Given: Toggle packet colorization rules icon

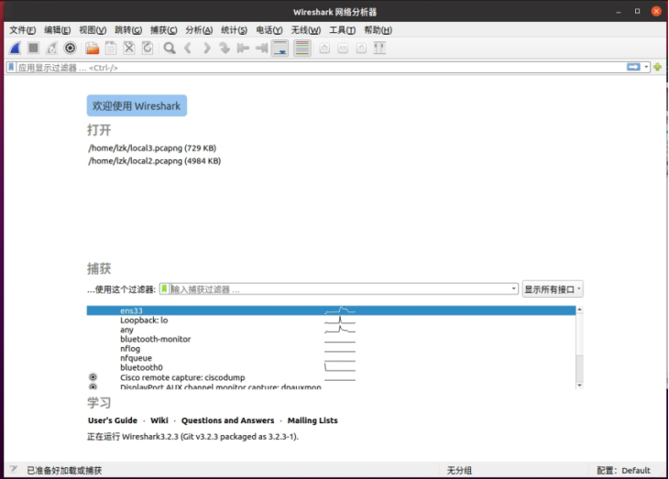Looking at the screenshot, I should (x=302, y=49).
